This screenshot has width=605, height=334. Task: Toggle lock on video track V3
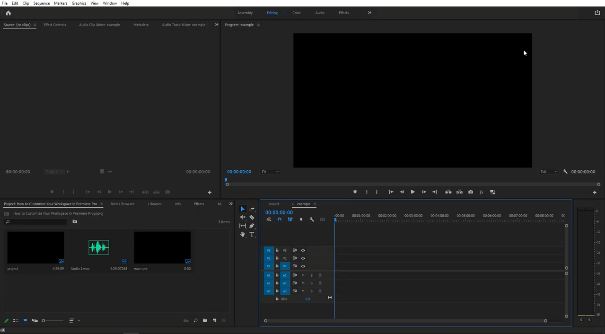[x=277, y=250]
